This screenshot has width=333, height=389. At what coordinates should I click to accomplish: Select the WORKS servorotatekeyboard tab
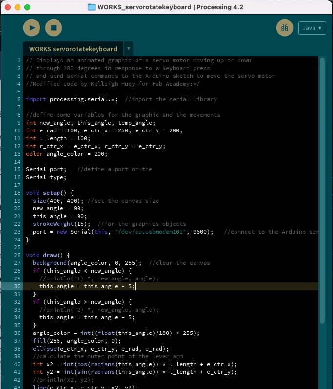[73, 49]
